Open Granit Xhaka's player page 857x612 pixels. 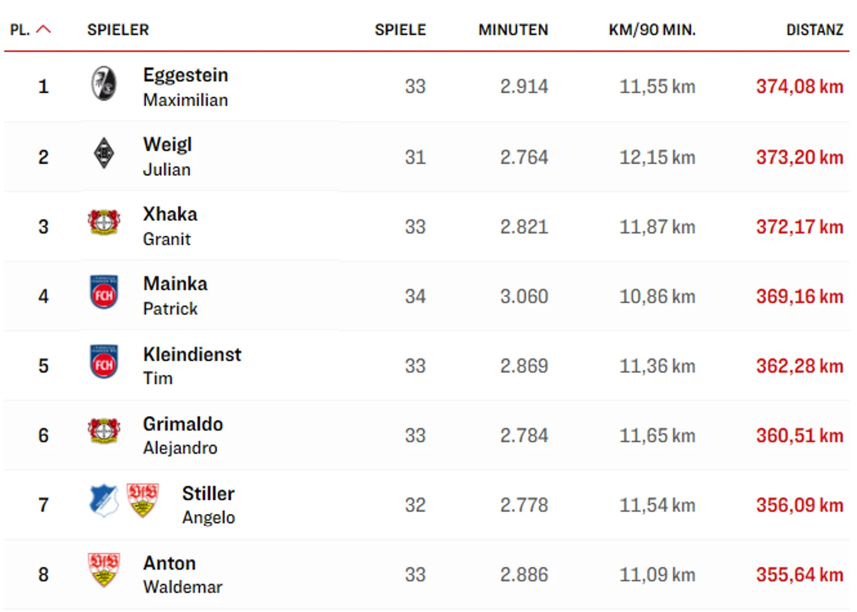(170, 226)
